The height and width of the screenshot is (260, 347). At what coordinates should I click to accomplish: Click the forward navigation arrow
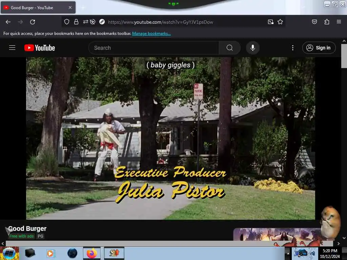coord(20,22)
